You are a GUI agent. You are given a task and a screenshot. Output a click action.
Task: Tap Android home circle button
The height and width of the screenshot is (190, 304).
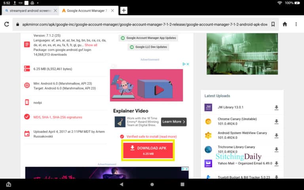point(152,184)
